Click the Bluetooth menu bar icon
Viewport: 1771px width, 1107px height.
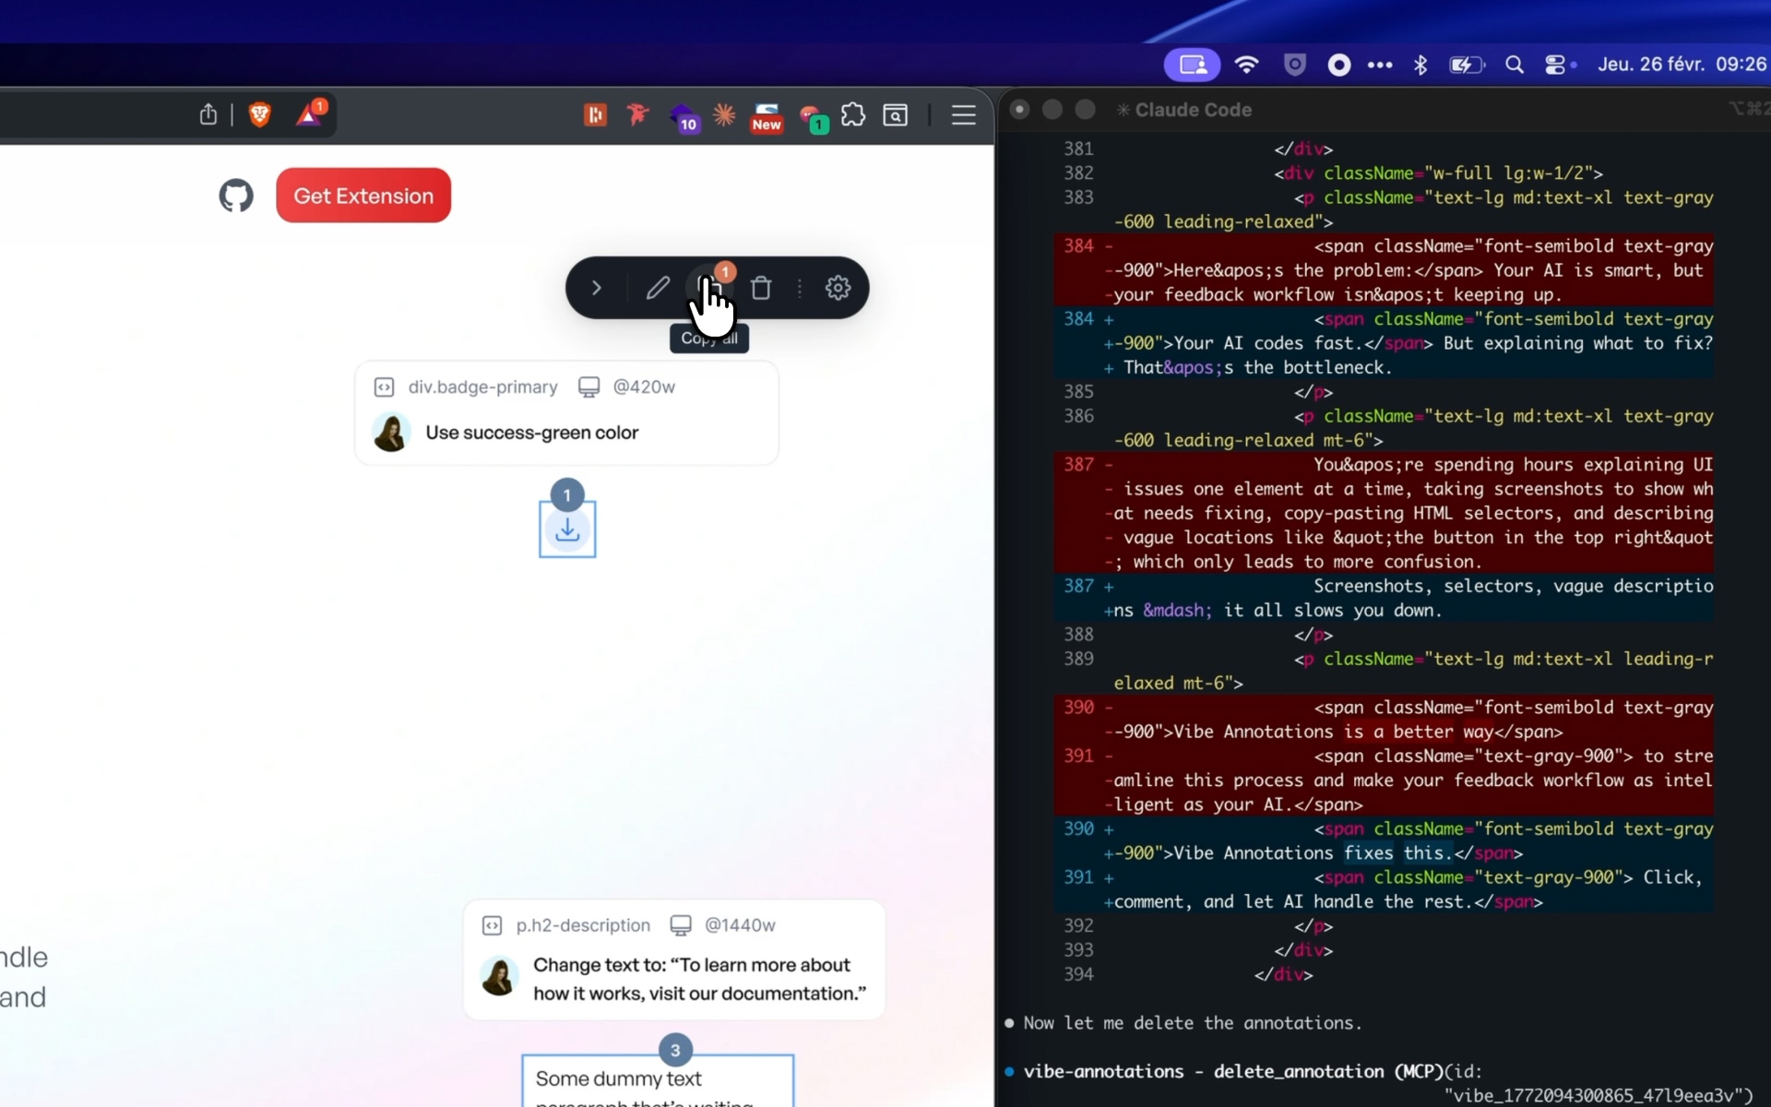coord(1420,65)
